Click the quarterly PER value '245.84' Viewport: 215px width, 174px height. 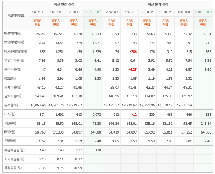[206, 123]
